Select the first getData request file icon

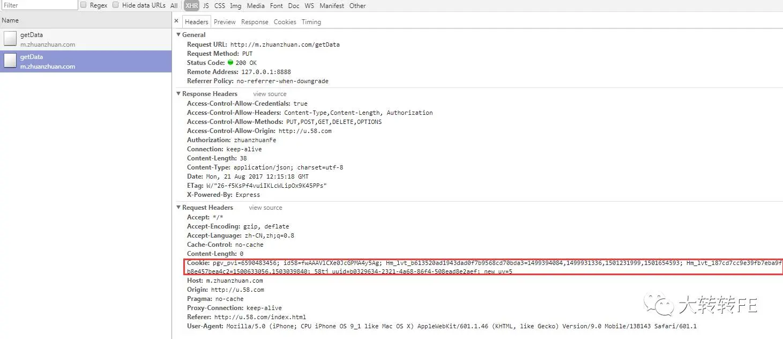coord(10,39)
